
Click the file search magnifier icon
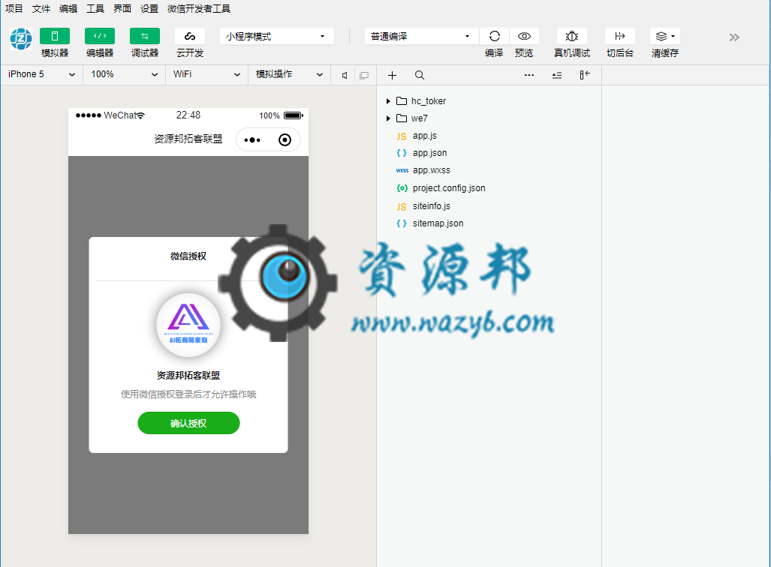[420, 75]
